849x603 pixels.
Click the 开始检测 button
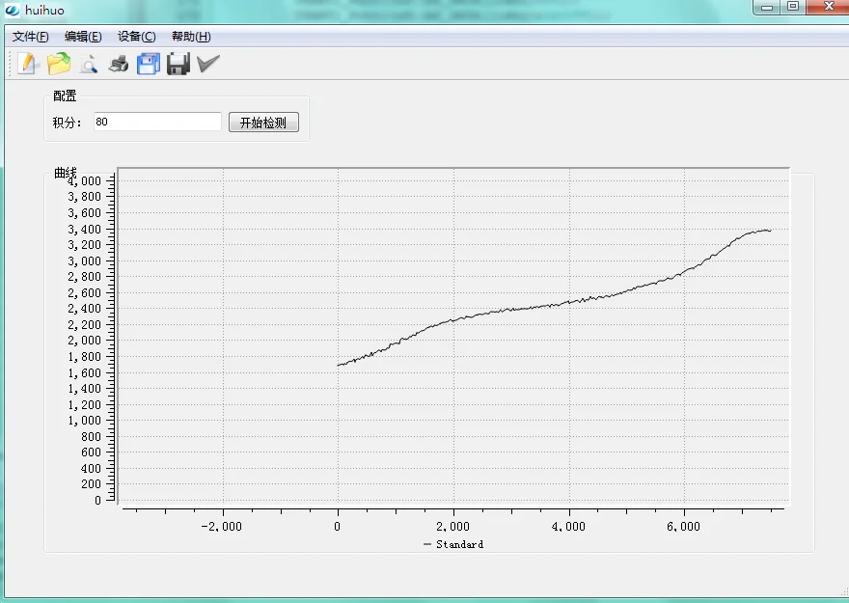[263, 123]
